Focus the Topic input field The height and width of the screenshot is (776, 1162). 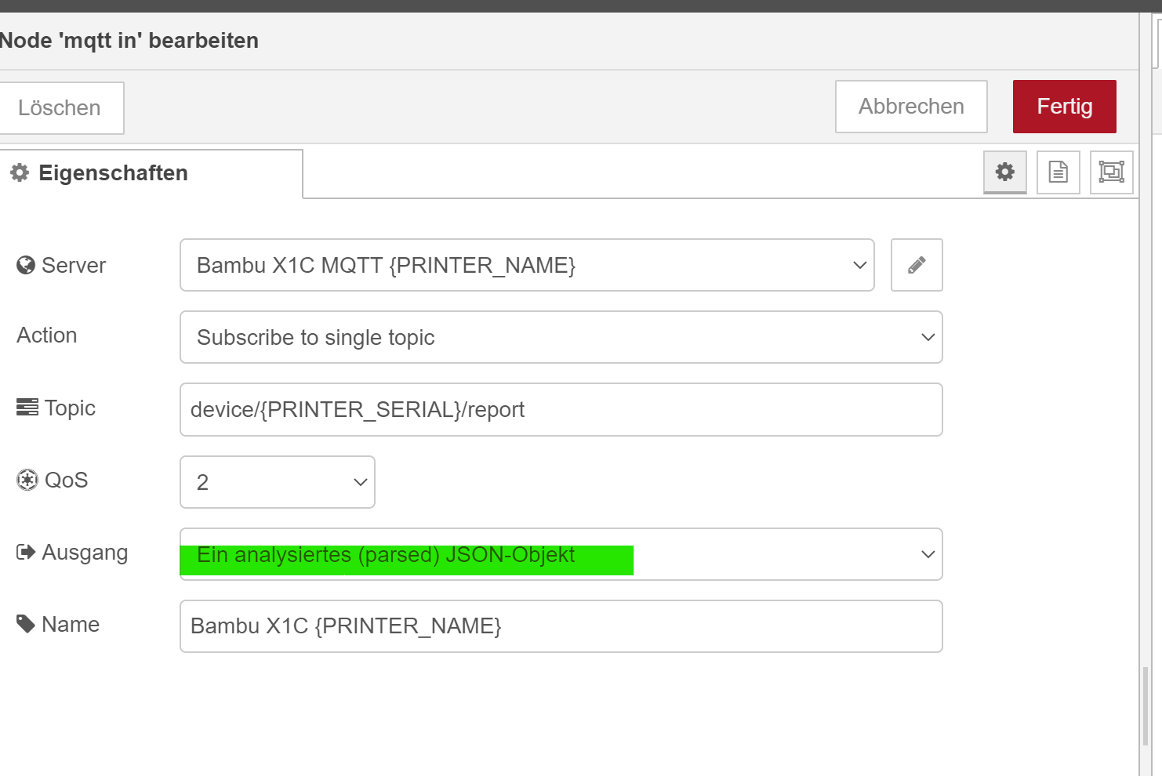tap(561, 409)
